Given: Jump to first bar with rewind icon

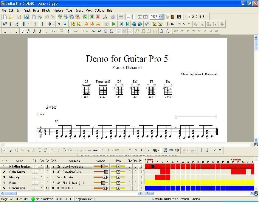Looking at the screenshot, I should pyautogui.click(x=121, y=24).
